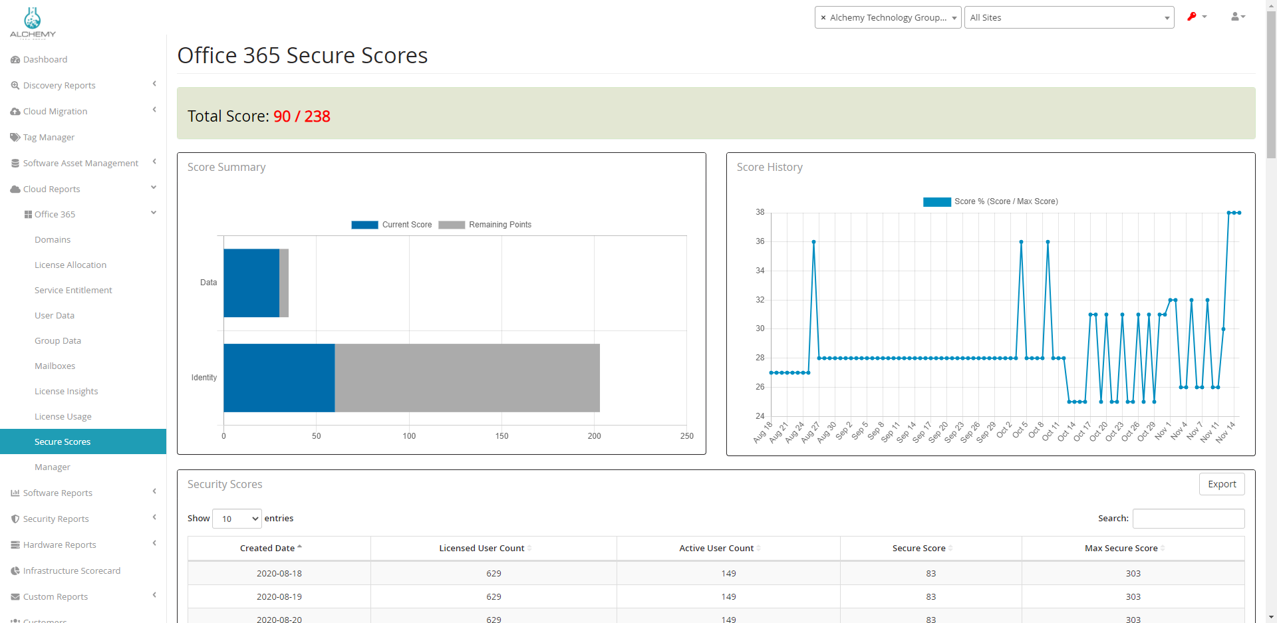Open the user account icon menu
Screen dimensions: 1277x623
[1237, 17]
